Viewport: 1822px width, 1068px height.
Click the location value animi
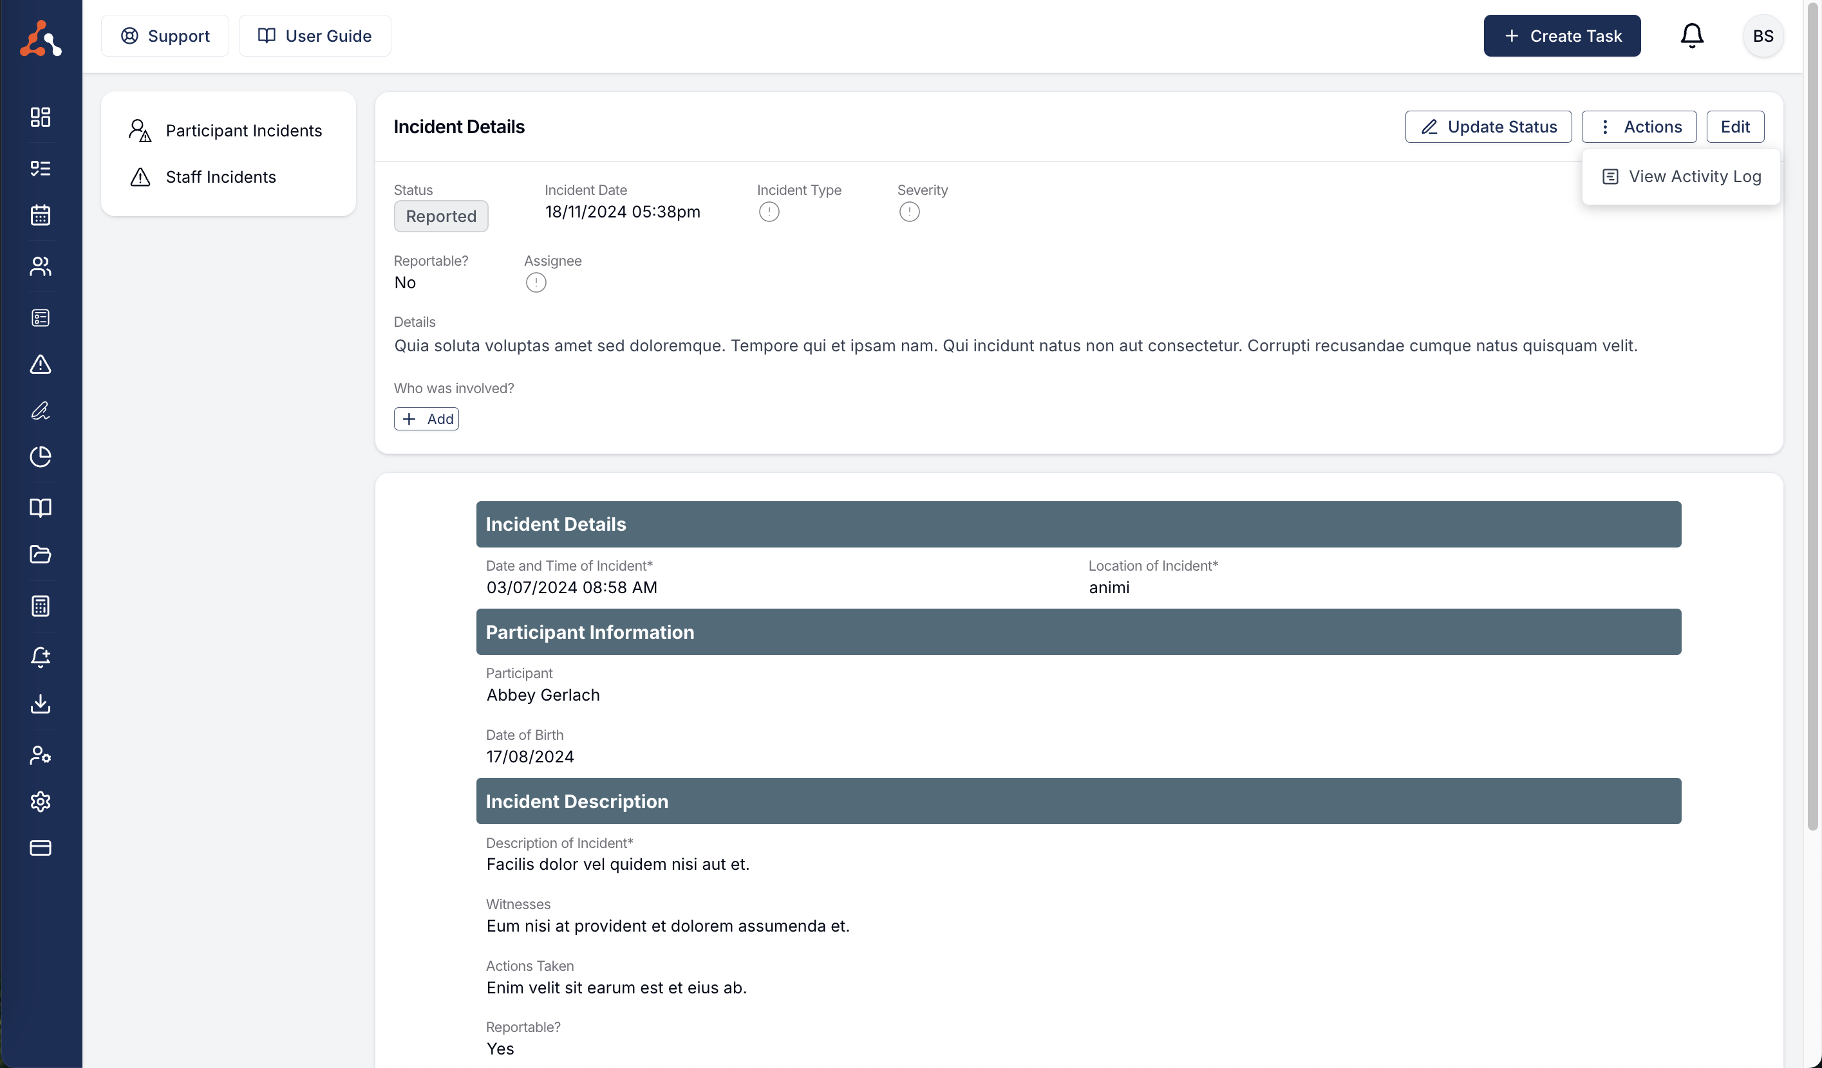pyautogui.click(x=1109, y=587)
